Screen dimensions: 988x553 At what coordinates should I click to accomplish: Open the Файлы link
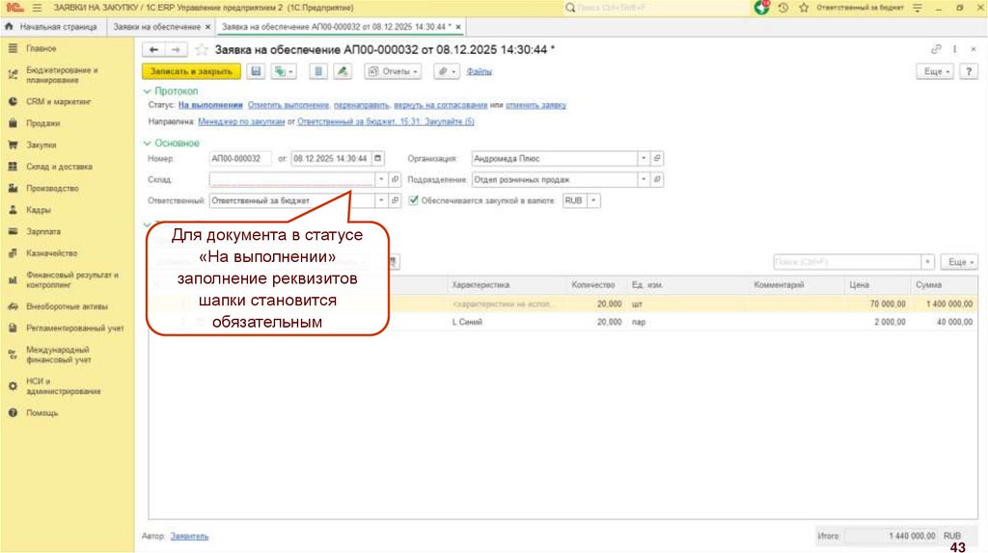479,71
